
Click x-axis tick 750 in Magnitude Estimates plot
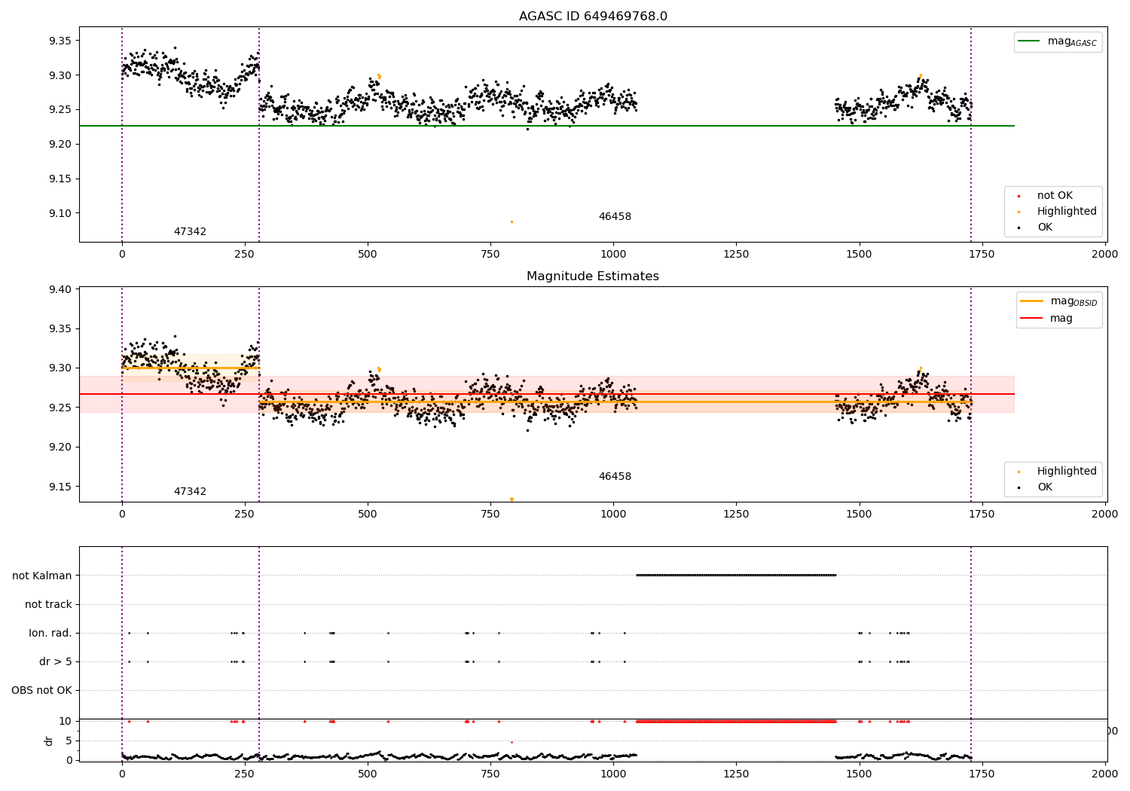point(490,514)
